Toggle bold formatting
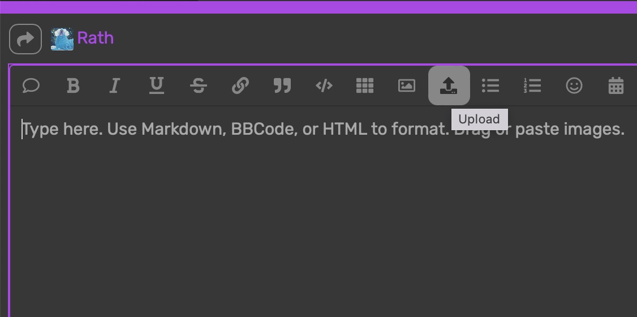 click(x=73, y=85)
